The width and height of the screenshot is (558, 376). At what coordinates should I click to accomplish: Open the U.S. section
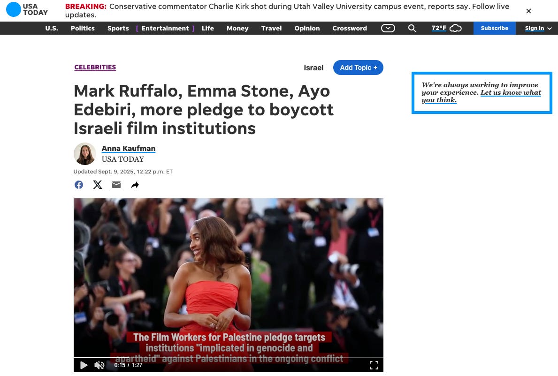tap(52, 28)
